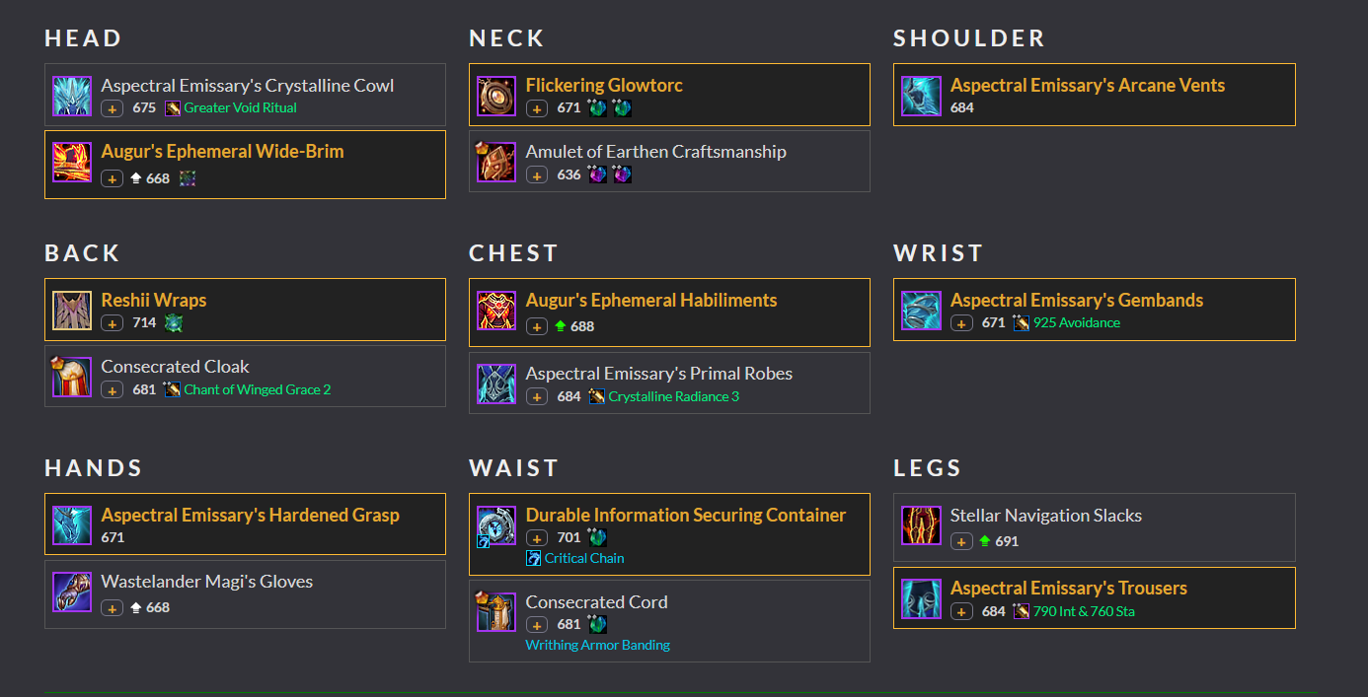Open the Greater Void Ritual enchant link
Screen dimensions: 1368x697
(240, 108)
